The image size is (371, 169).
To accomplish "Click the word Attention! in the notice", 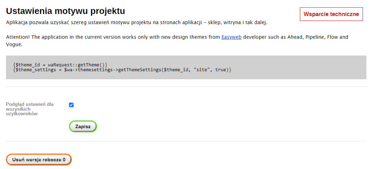I will tap(19, 37).
